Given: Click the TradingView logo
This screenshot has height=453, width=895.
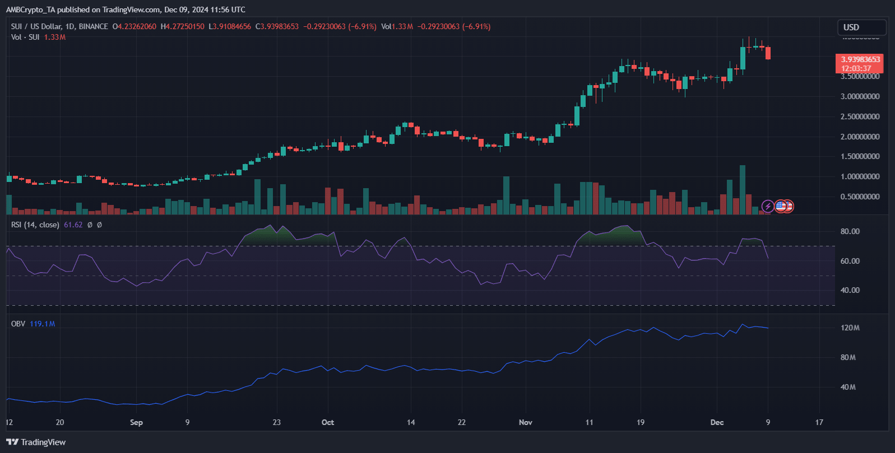Looking at the screenshot, I should pyautogui.click(x=36, y=442).
